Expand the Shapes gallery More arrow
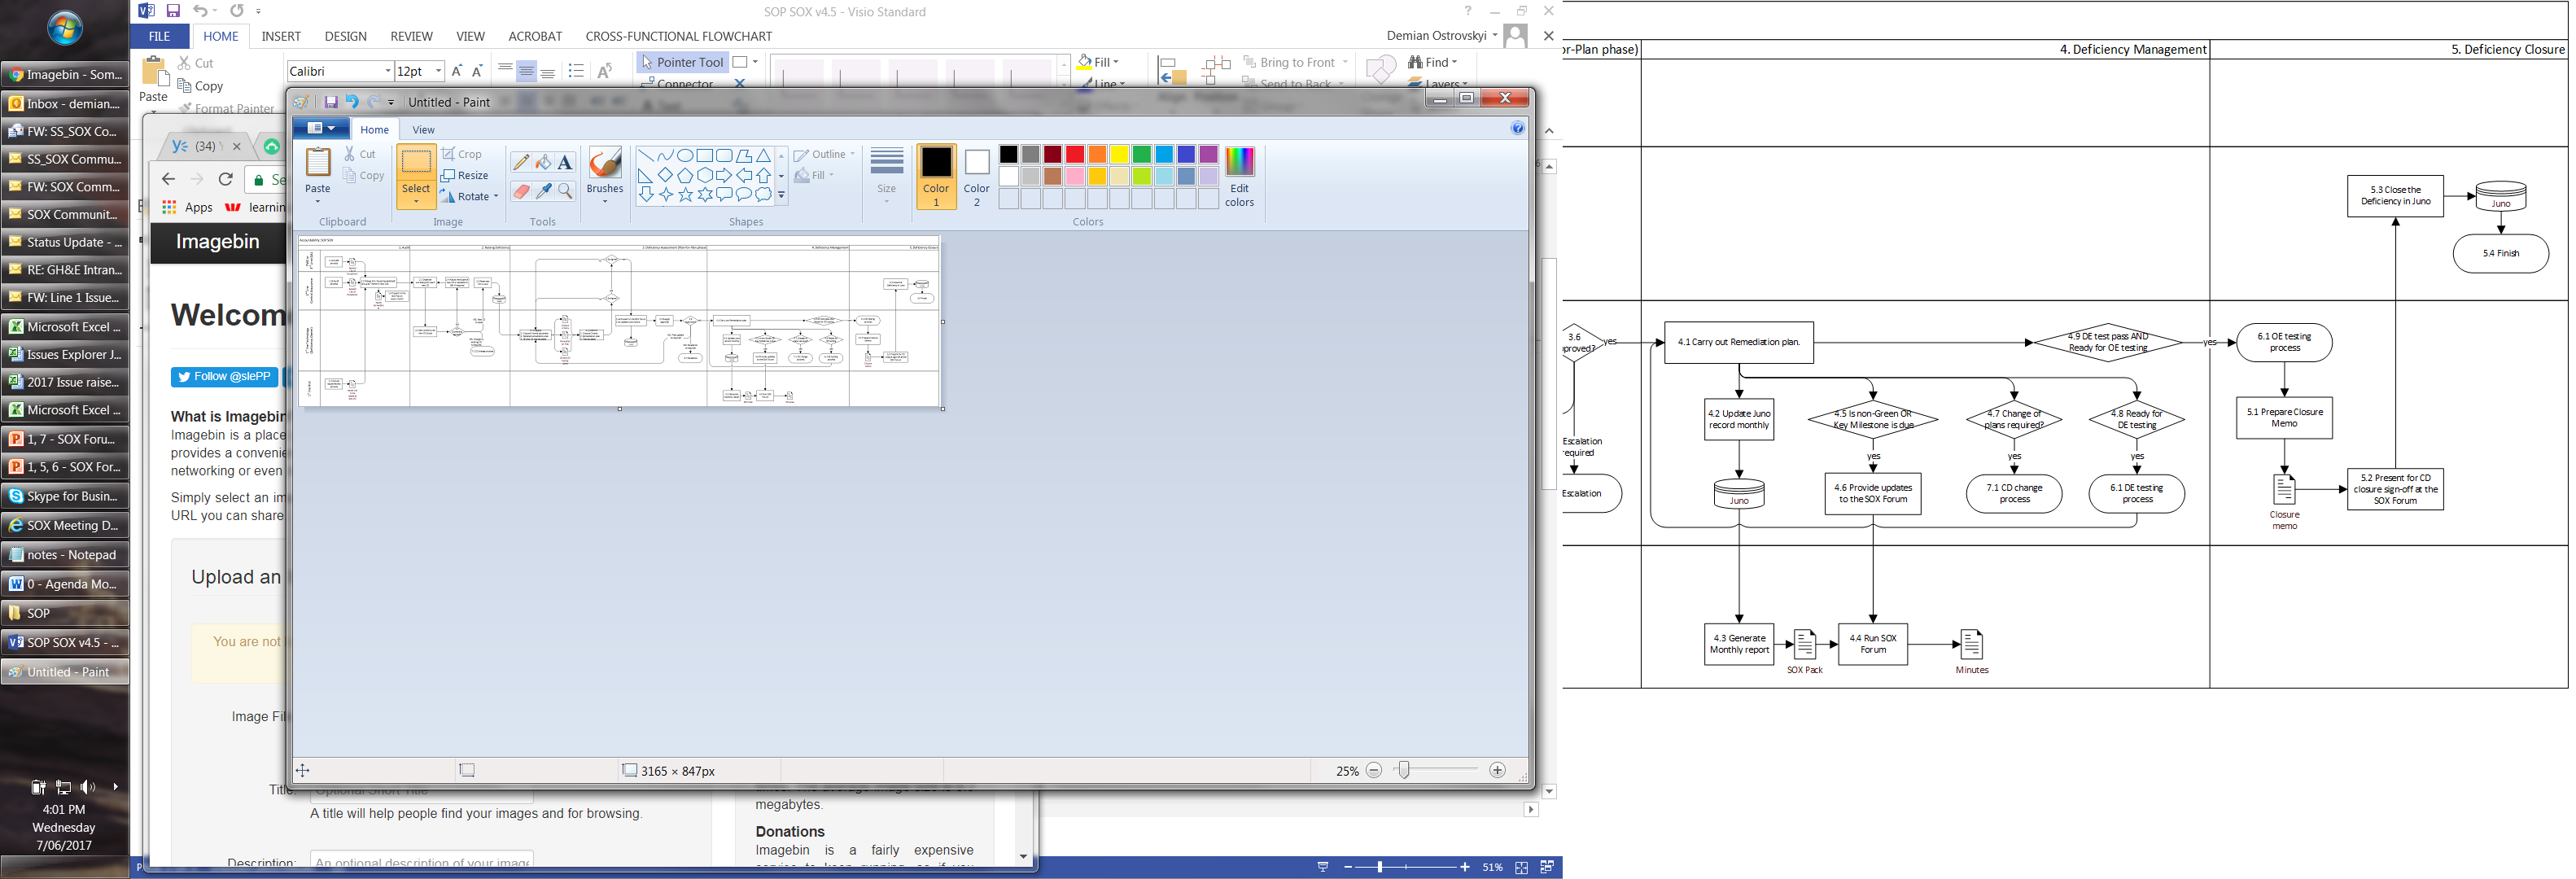The height and width of the screenshot is (879, 2576). (x=781, y=196)
